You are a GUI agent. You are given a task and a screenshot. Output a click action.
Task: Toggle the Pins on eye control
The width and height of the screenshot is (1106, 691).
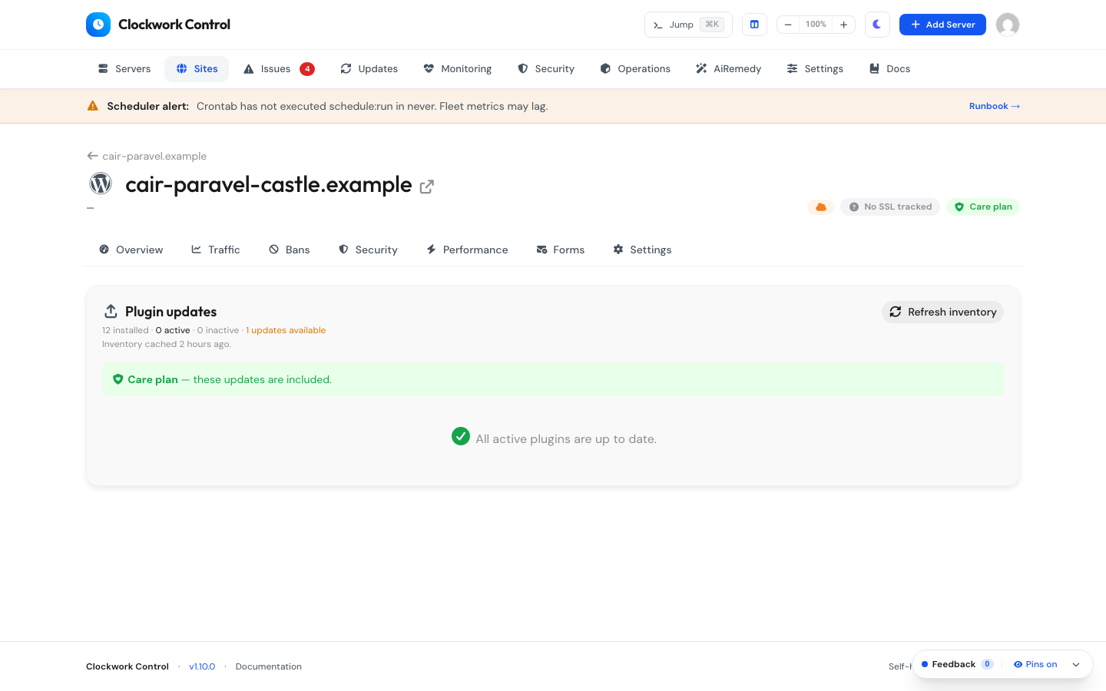tap(1035, 664)
